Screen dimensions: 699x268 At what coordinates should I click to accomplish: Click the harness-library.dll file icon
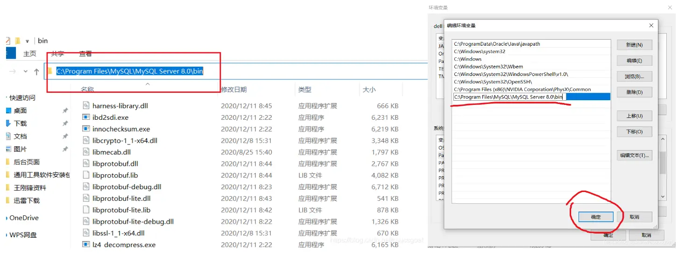tap(85, 106)
